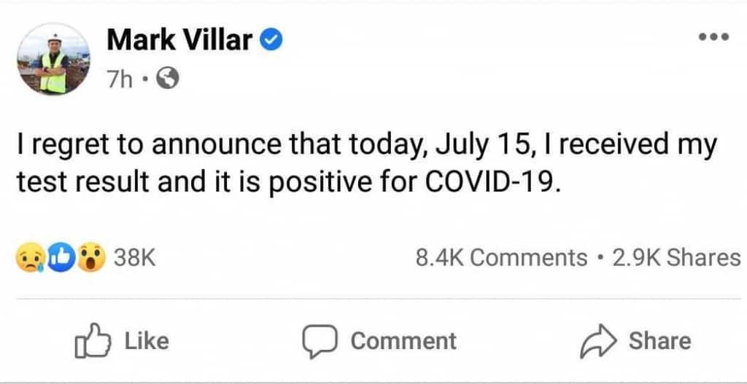Screen dimensions: 747x384
Task: Click the Comment button label
Action: (403, 341)
